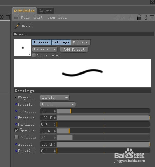Click the Brush pencil icon
Viewport: 155px width, 167px height.
17,26
